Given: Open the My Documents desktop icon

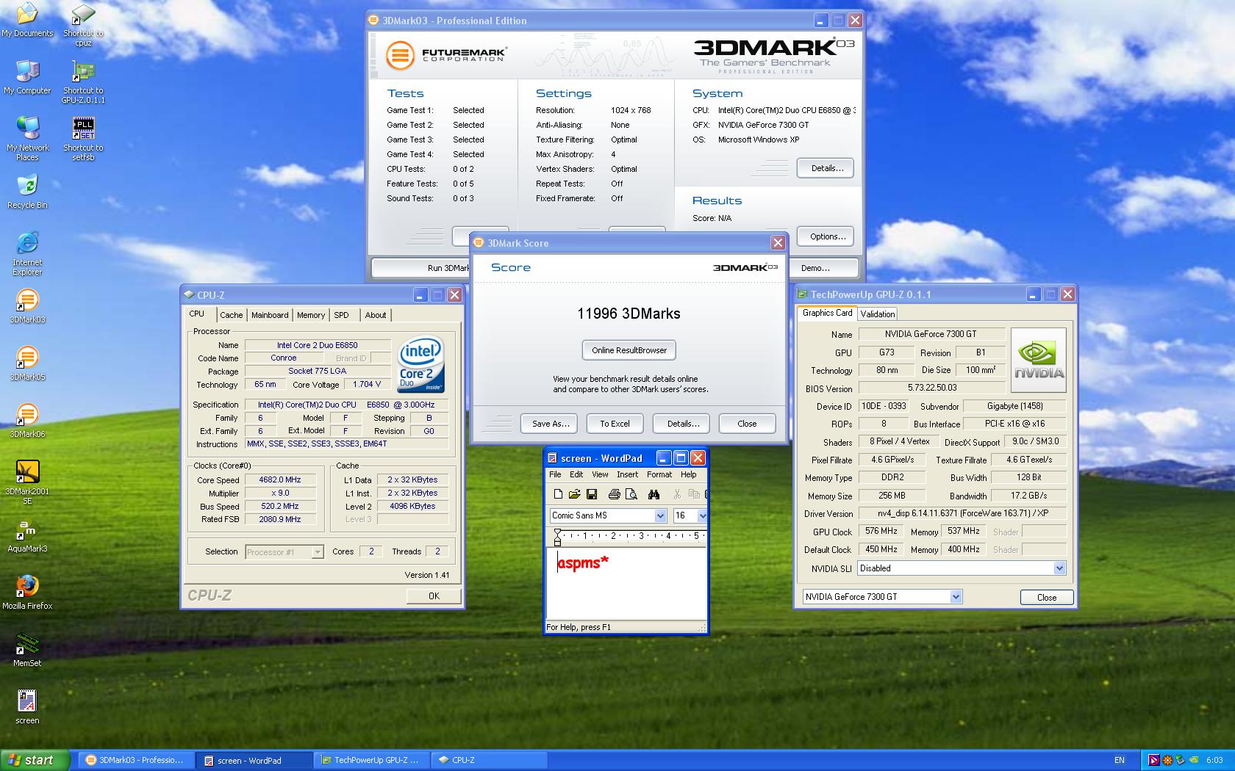Looking at the screenshot, I should tap(27, 20).
